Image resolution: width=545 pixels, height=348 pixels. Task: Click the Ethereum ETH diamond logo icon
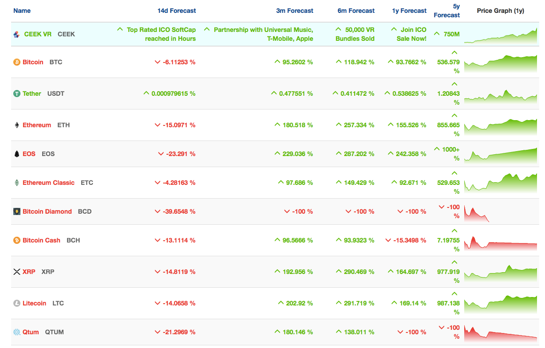(17, 125)
